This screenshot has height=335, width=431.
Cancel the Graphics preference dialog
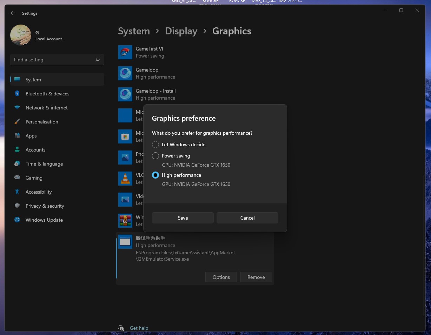tap(247, 218)
